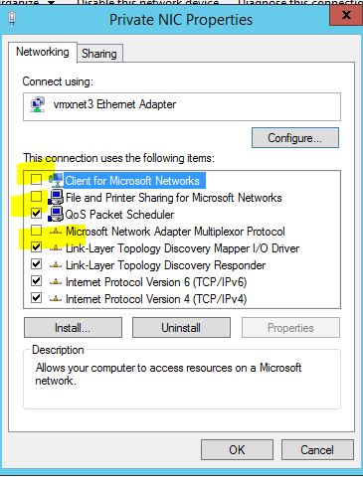
Task: Select Internet Protocol Version 4 list item
Action: point(156,299)
